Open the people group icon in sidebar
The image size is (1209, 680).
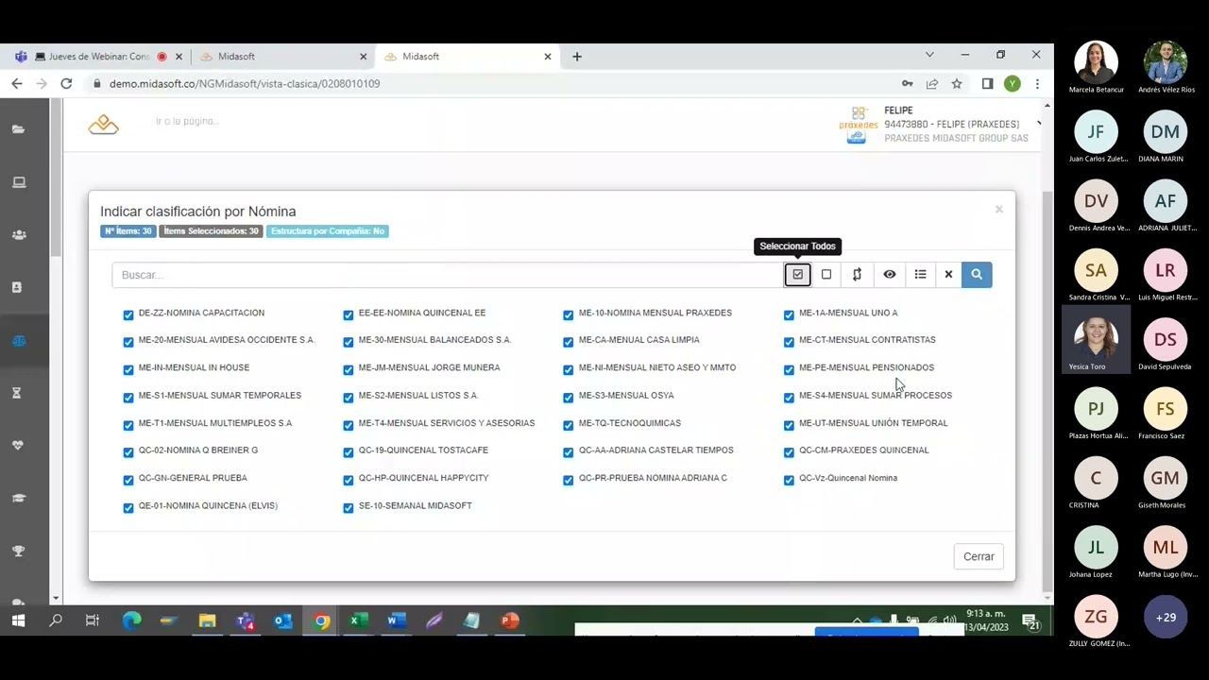click(x=18, y=235)
